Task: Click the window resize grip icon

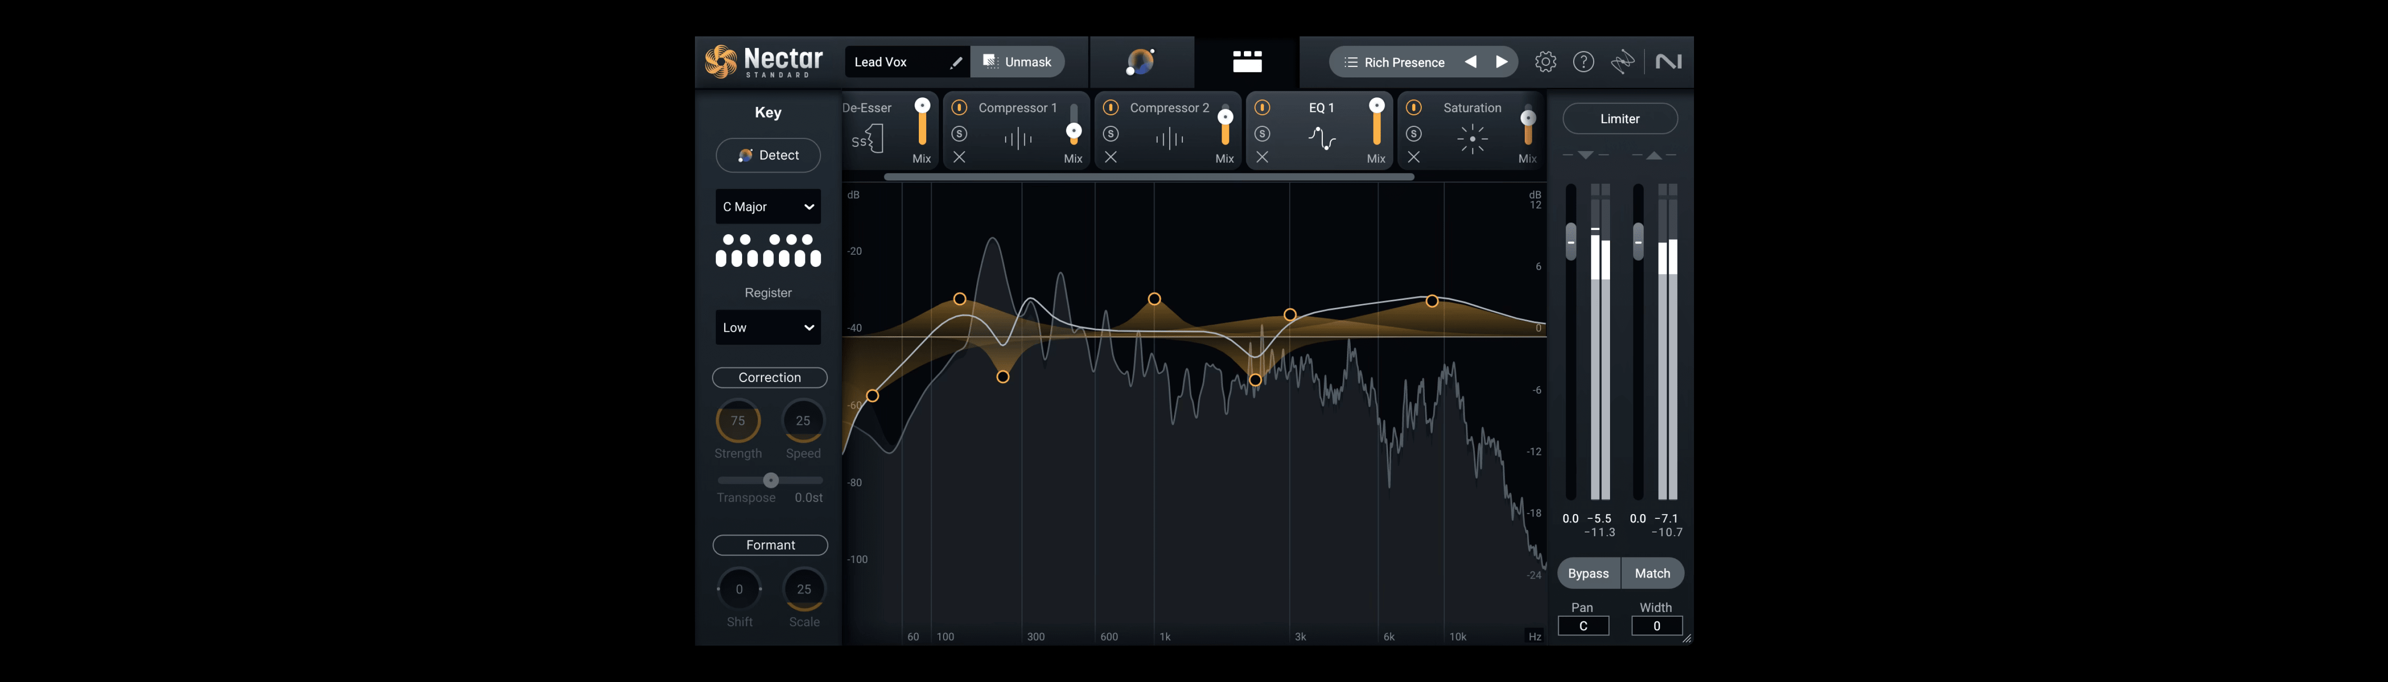Action: [x=1686, y=638]
